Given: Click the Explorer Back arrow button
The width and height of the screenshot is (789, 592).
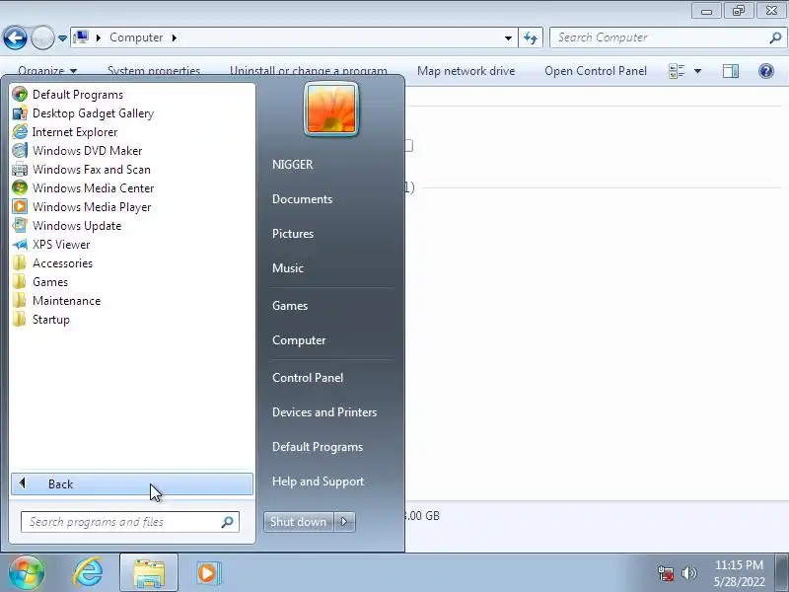Looking at the screenshot, I should pyautogui.click(x=15, y=37).
